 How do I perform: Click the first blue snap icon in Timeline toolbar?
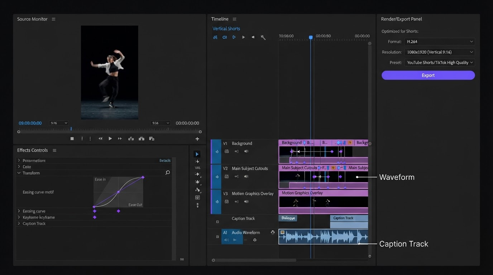click(x=215, y=37)
